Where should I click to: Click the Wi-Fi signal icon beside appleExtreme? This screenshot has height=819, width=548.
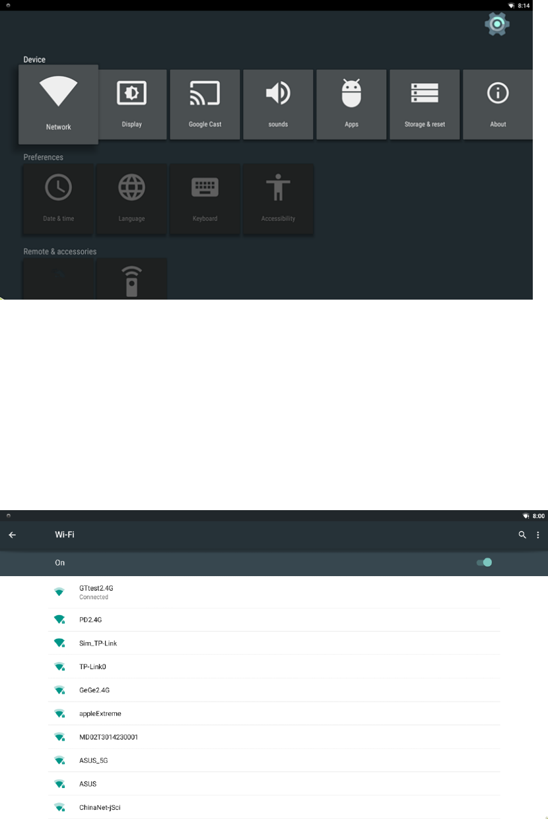tap(59, 713)
